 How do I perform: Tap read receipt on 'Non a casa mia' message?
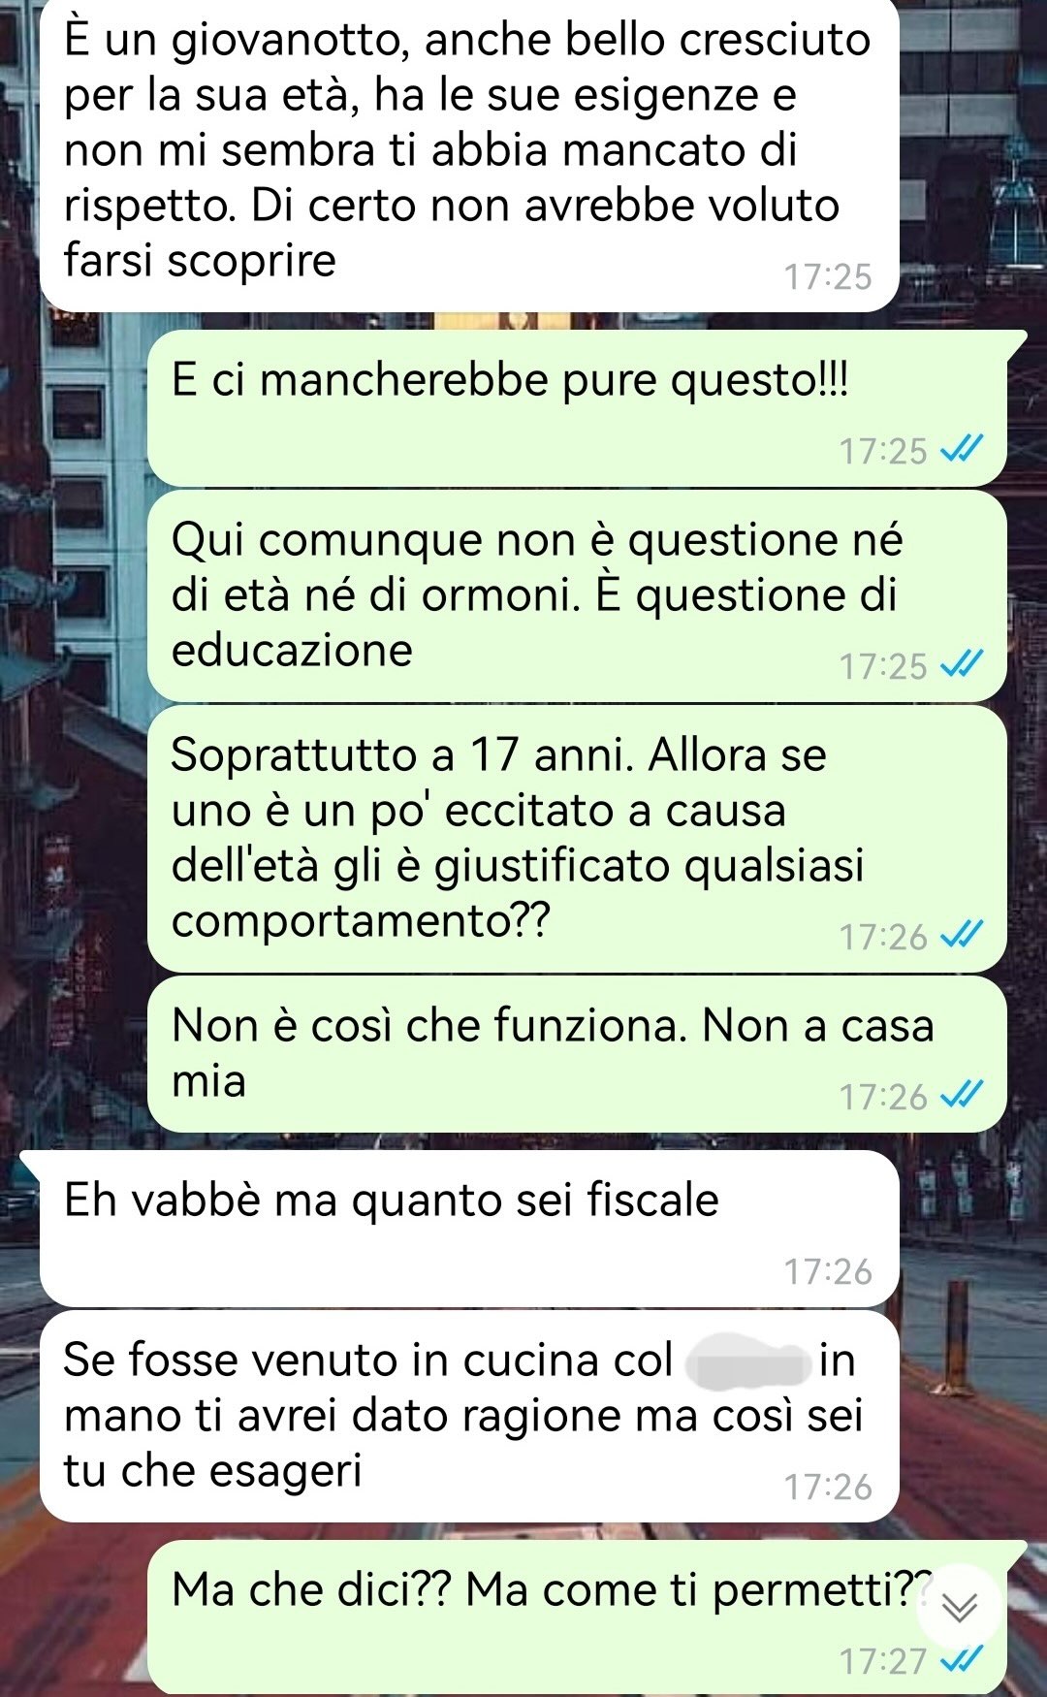pyautogui.click(x=963, y=1096)
